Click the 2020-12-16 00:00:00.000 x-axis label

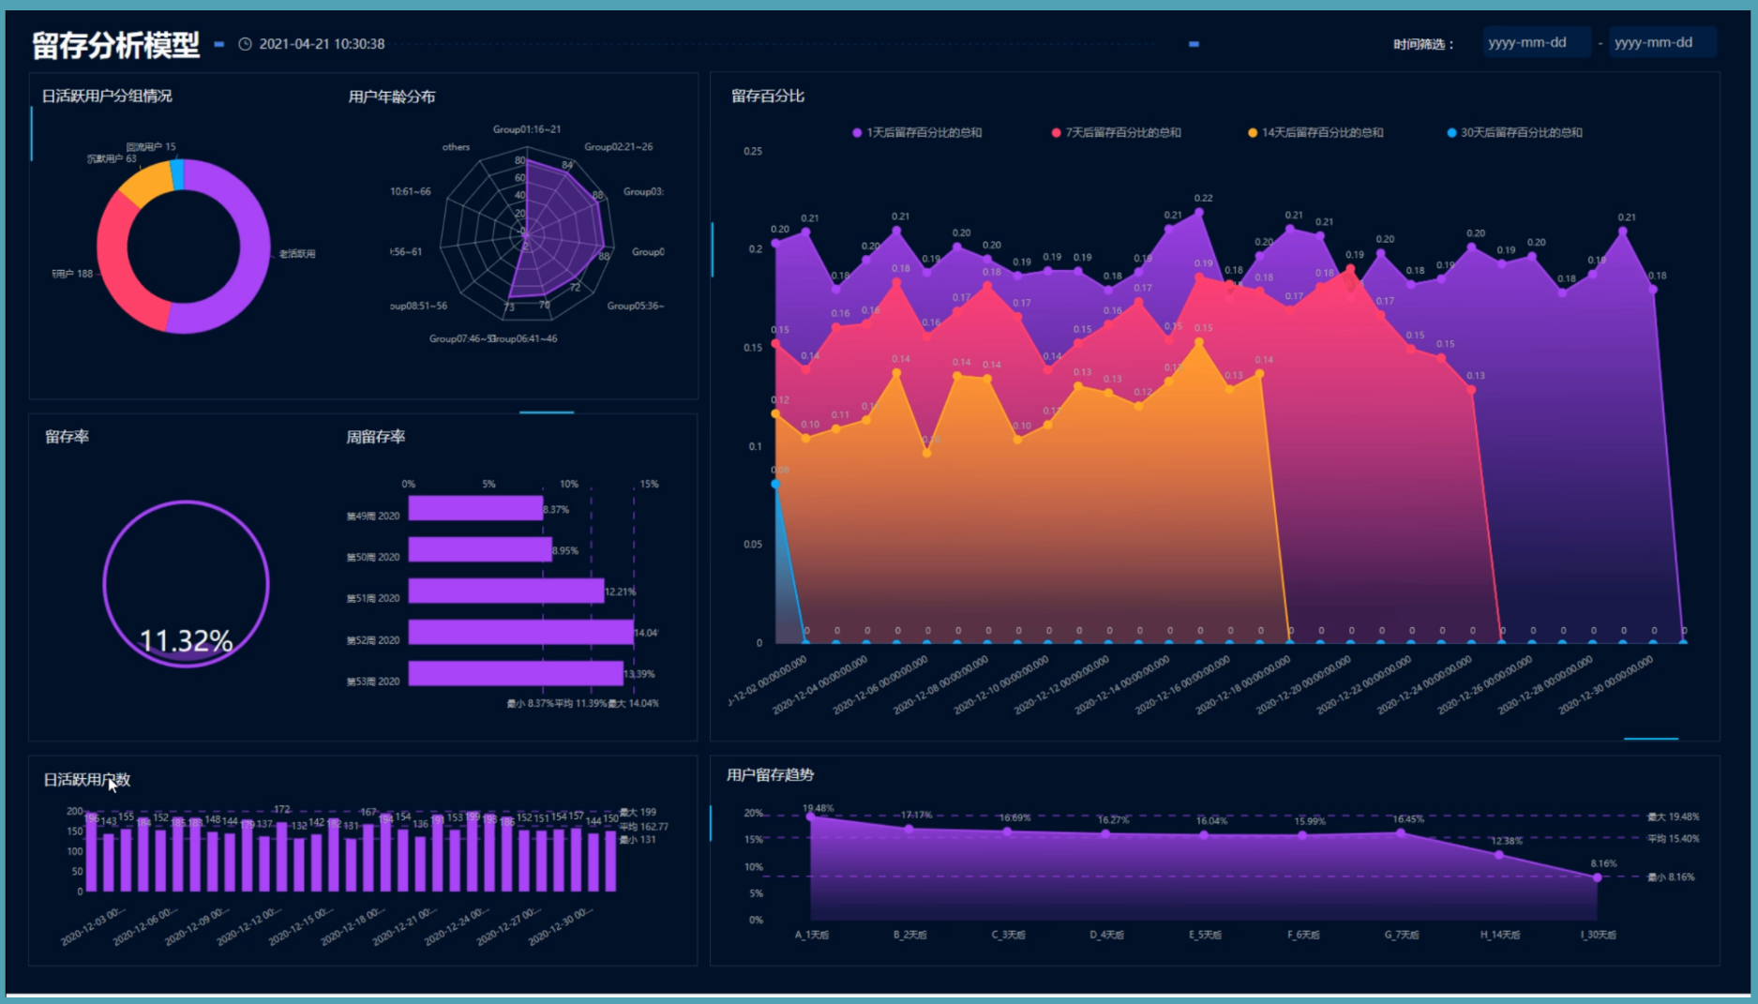point(1184,684)
